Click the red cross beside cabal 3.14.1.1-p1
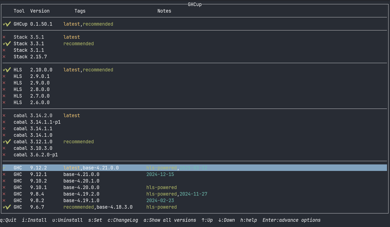 4,122
